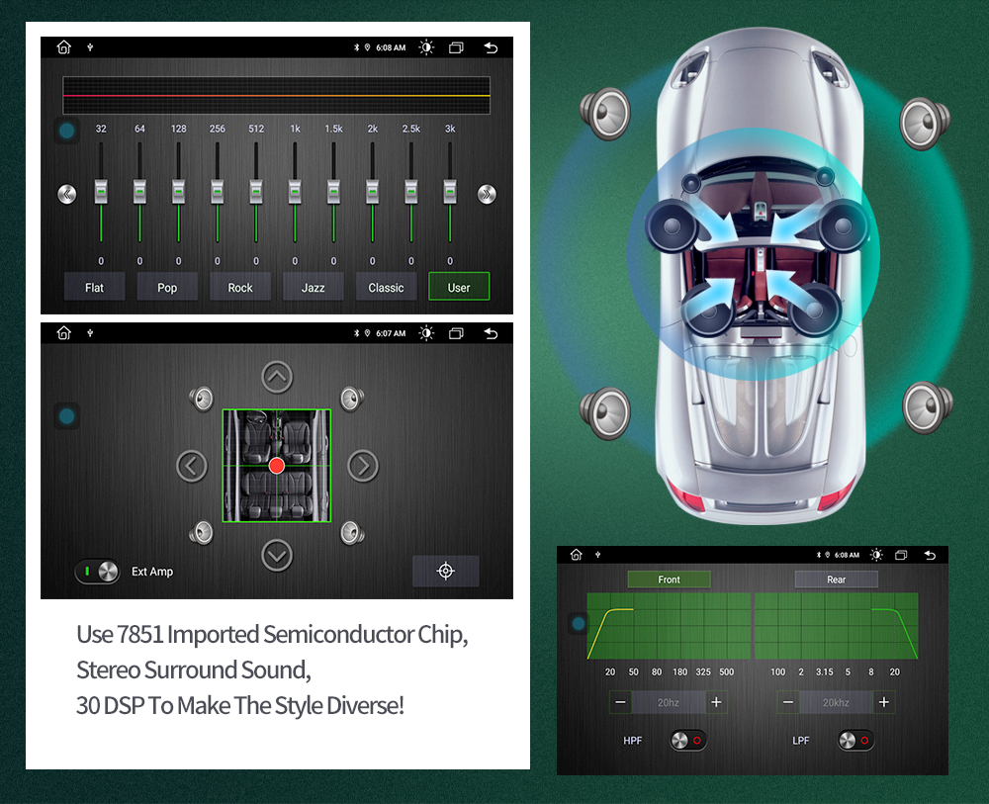
Task: Shift sound balance left with left chevron
Action: coord(192,466)
